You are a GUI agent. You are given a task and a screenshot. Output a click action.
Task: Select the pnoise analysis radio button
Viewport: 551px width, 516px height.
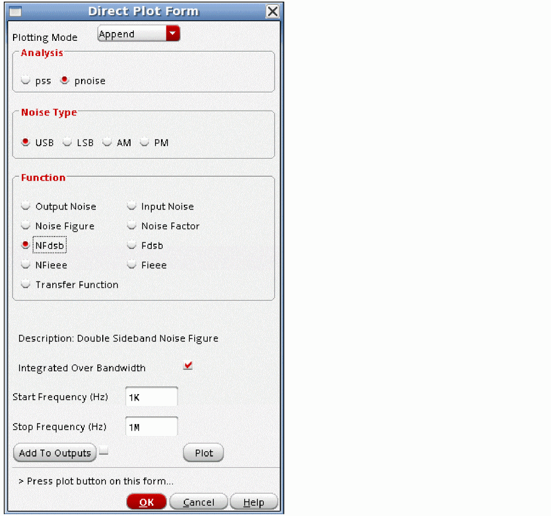point(64,80)
